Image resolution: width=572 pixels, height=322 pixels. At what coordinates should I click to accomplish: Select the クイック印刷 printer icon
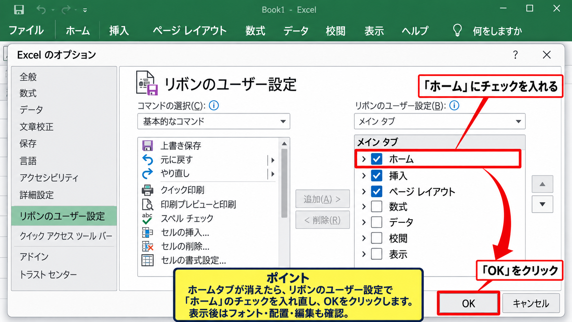147,190
